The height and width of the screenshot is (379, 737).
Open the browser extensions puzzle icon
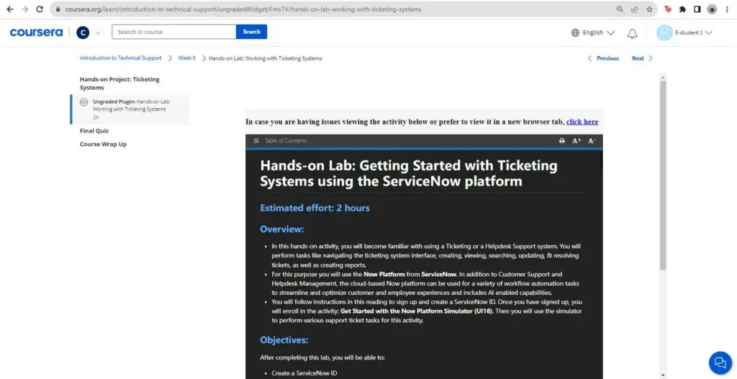click(x=682, y=9)
